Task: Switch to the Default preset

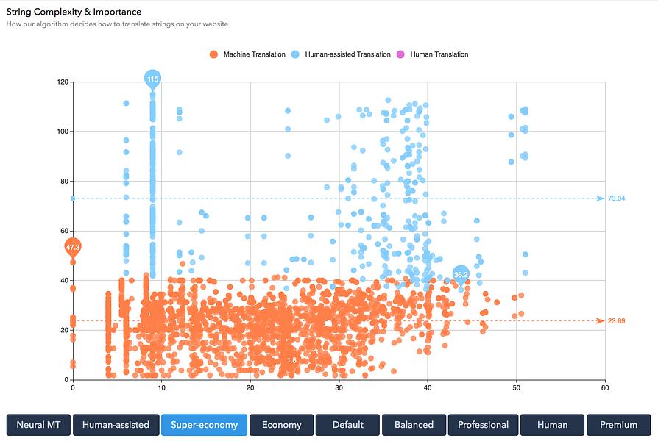Action: 347,425
